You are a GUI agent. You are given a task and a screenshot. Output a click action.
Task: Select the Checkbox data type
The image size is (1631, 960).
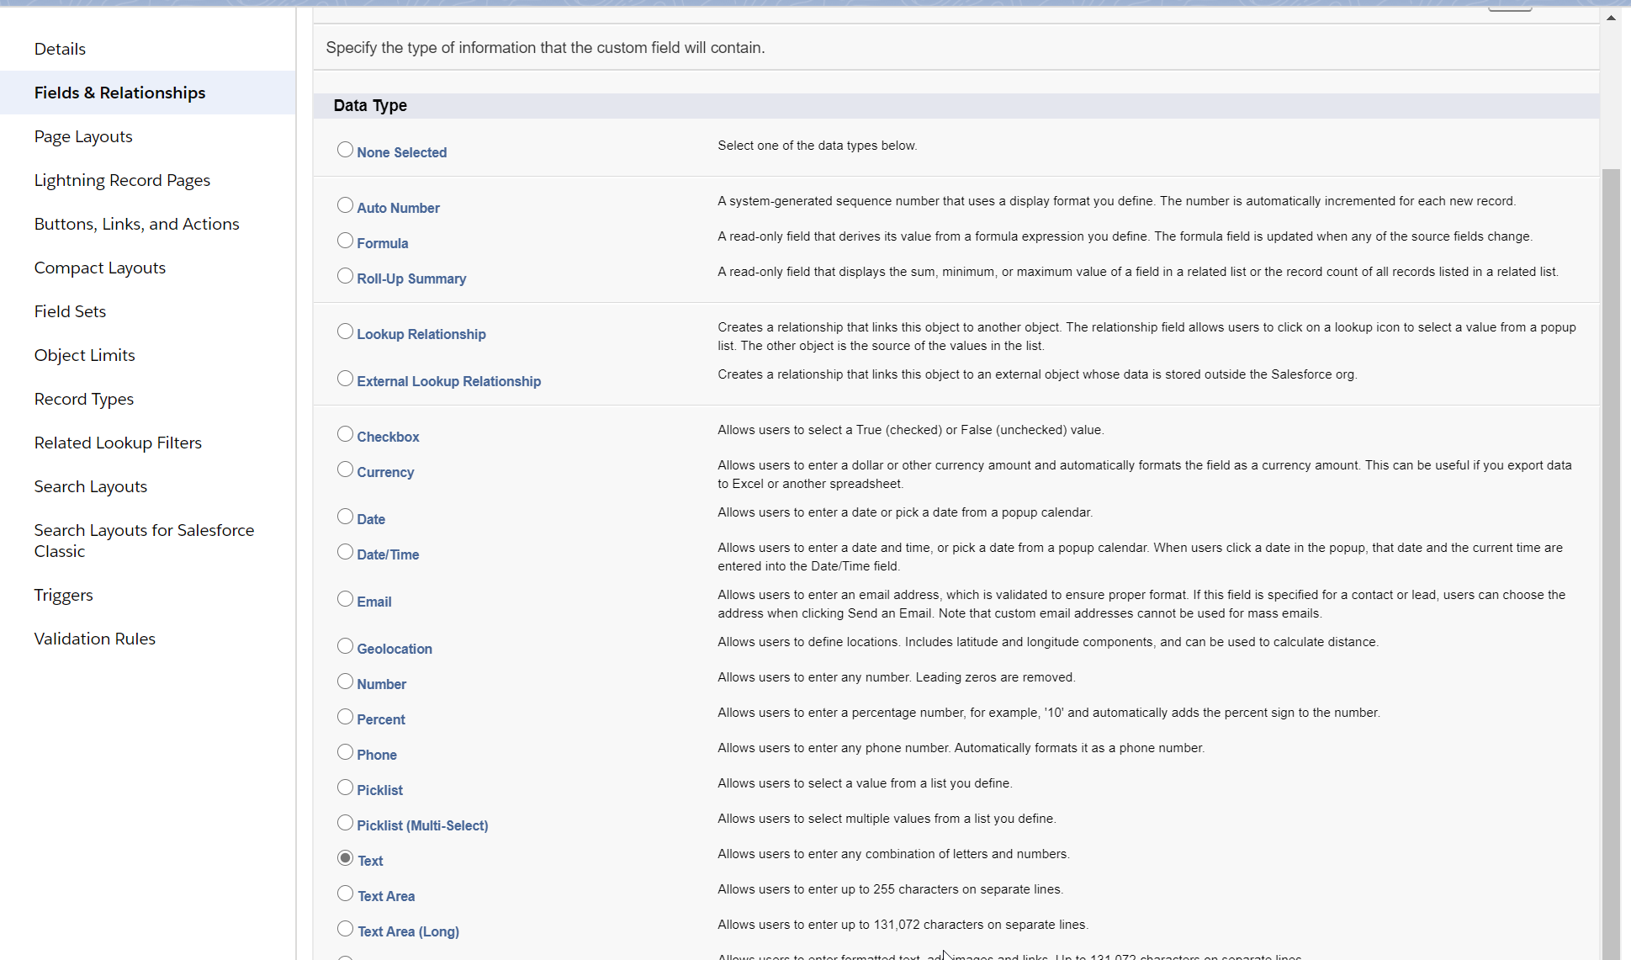tap(345, 434)
